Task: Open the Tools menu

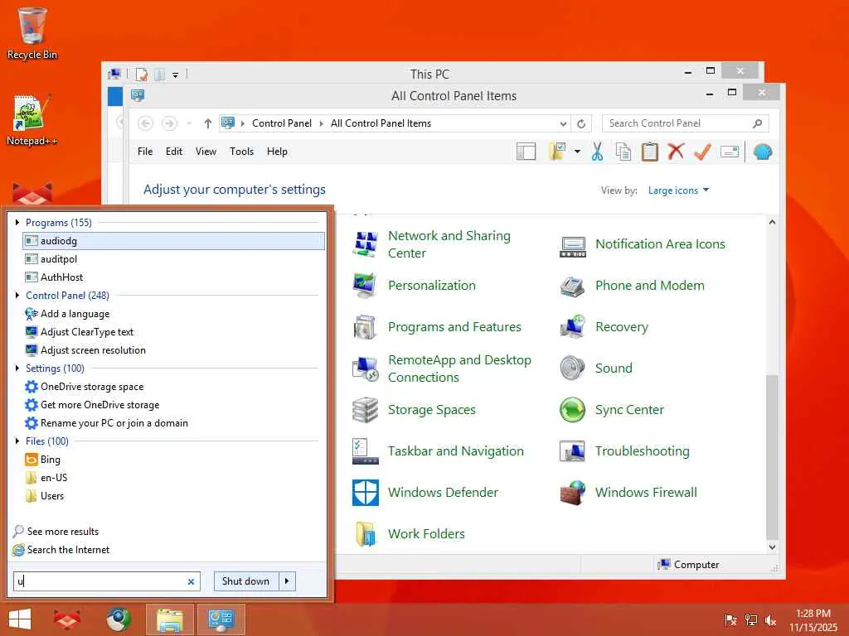Action: 241,152
